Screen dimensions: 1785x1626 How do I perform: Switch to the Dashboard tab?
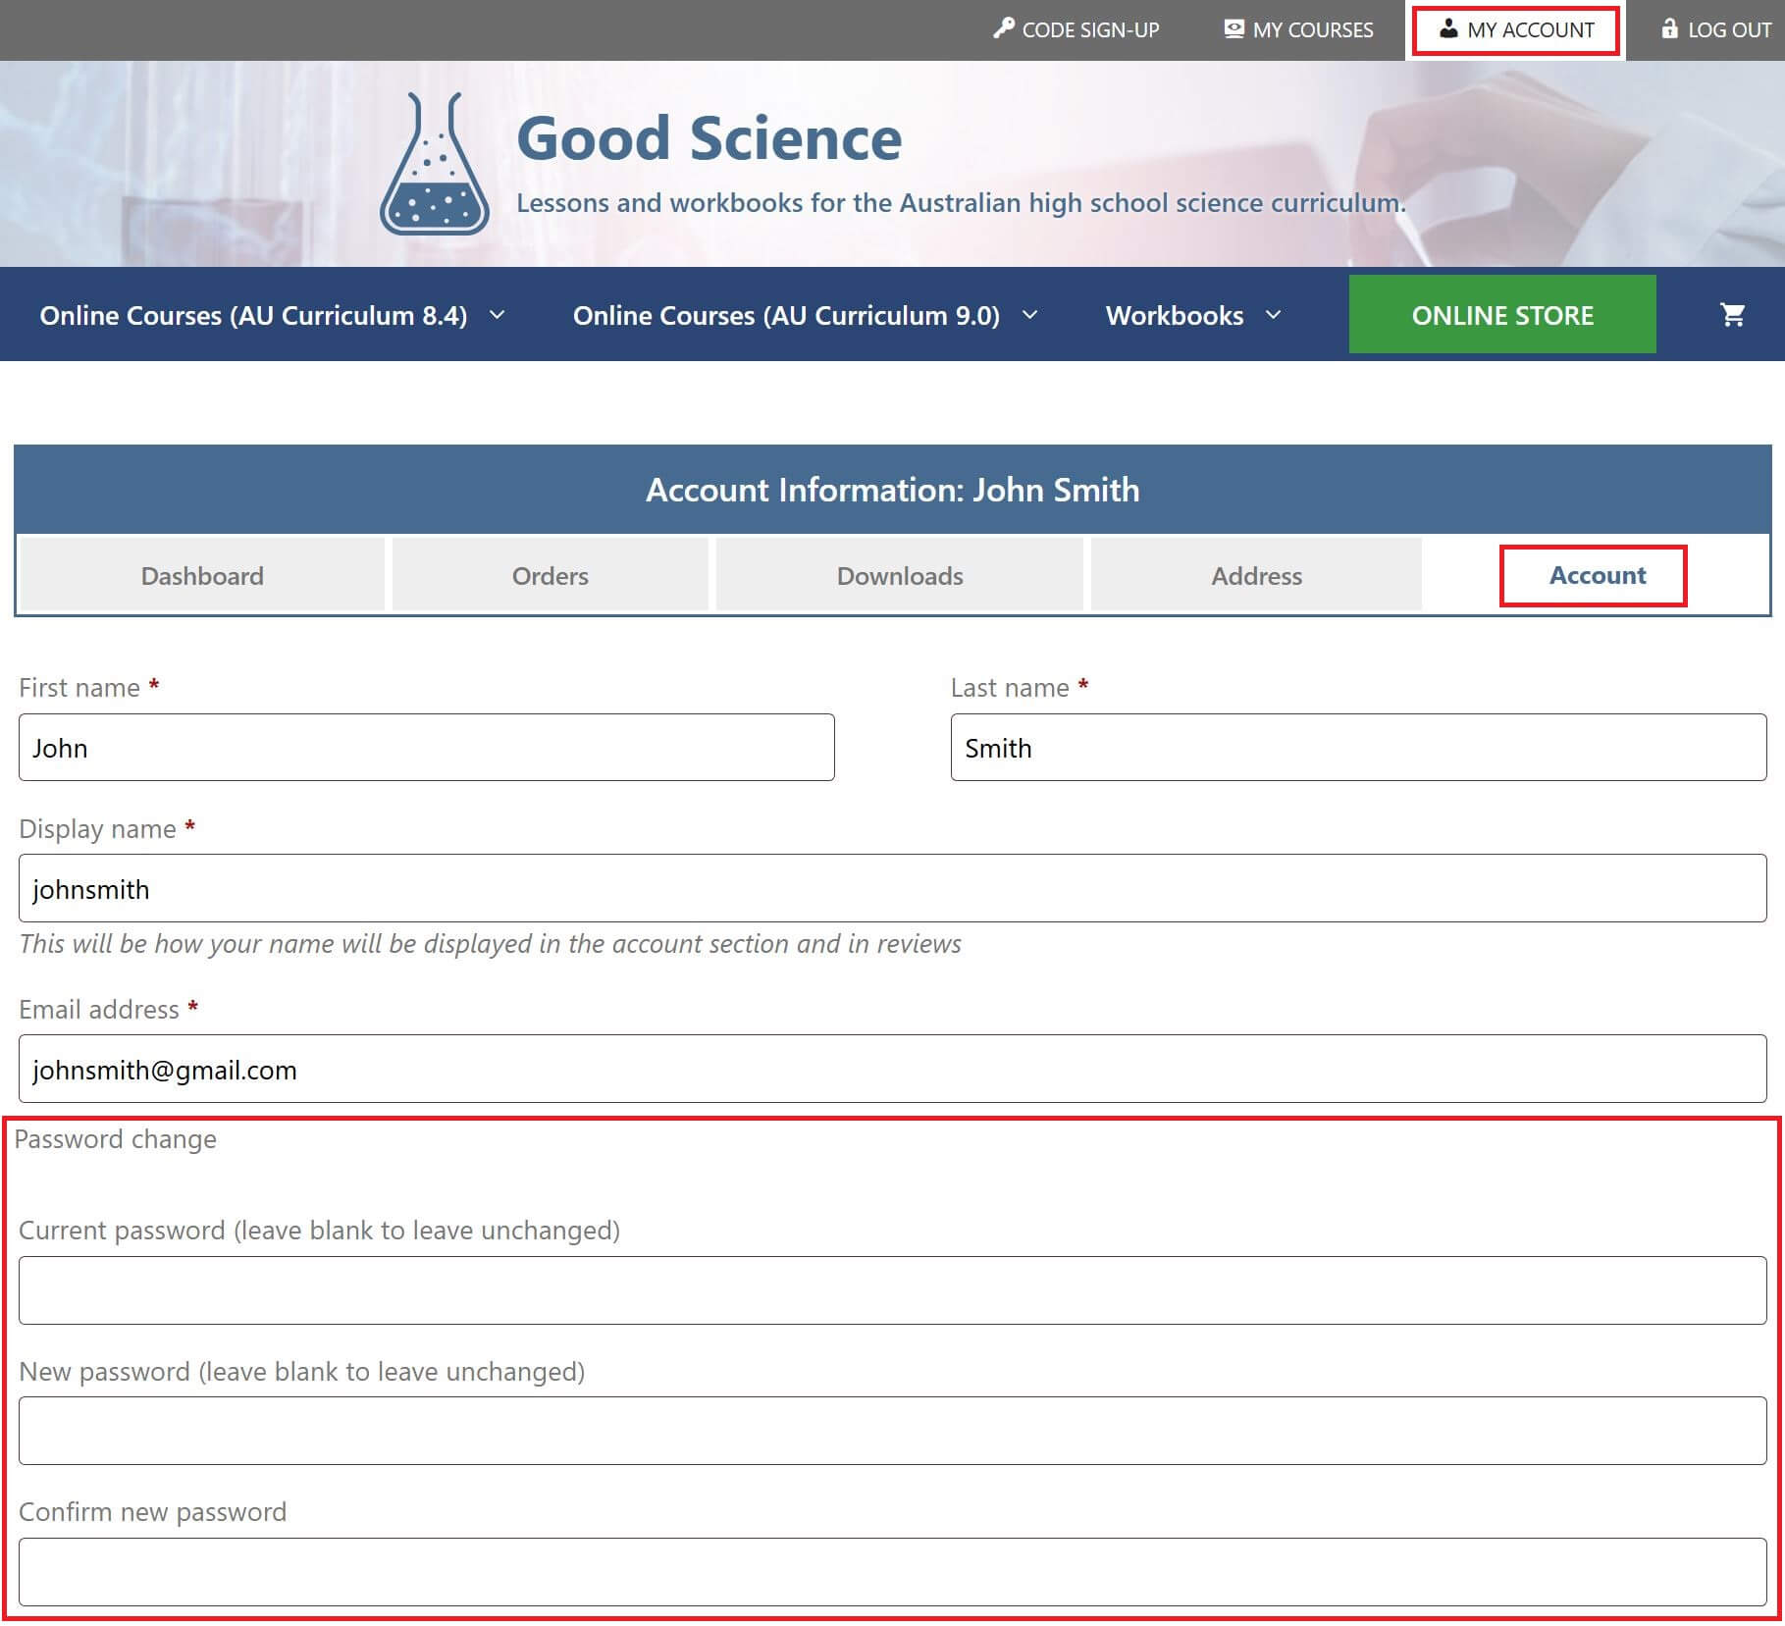point(200,575)
